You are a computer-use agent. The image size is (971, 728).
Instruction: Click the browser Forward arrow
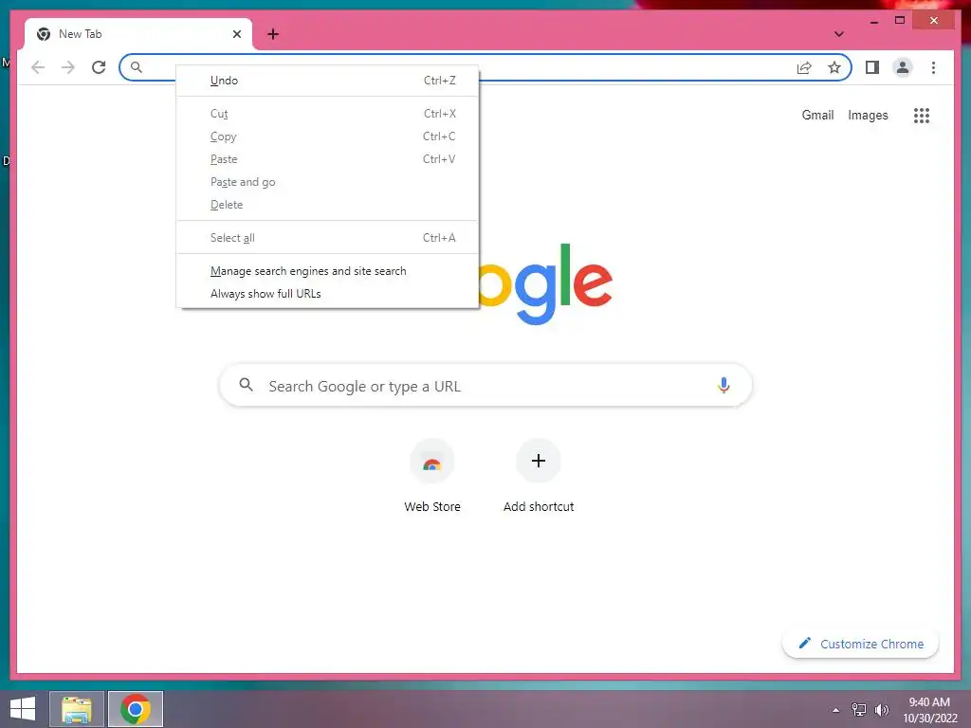[68, 67]
